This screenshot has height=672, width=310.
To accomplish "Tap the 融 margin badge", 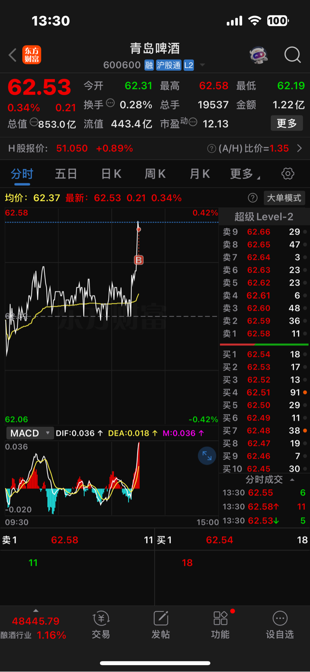I will coord(149,65).
